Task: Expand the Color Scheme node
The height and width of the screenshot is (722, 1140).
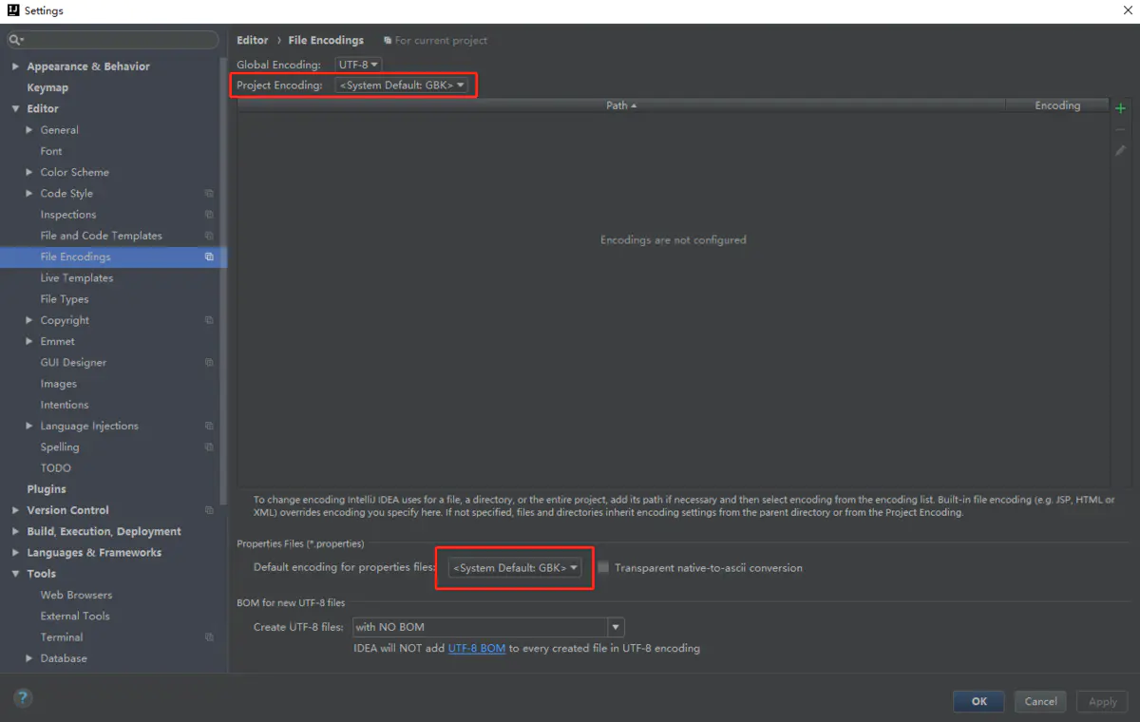Action: (x=29, y=172)
